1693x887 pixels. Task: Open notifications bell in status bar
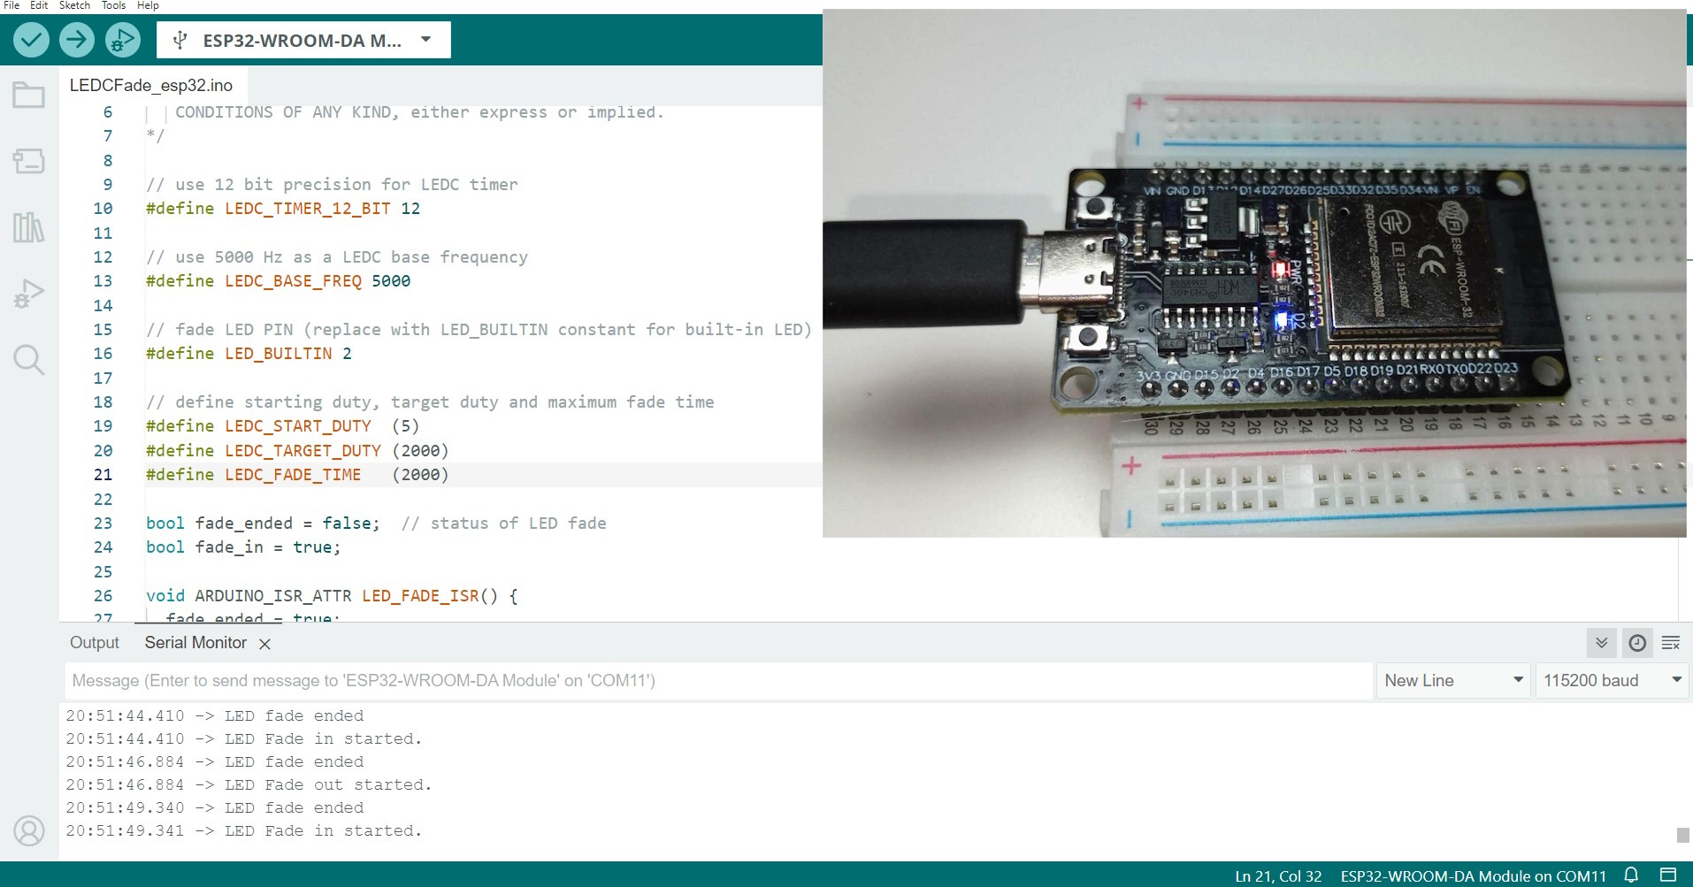[1632, 876]
